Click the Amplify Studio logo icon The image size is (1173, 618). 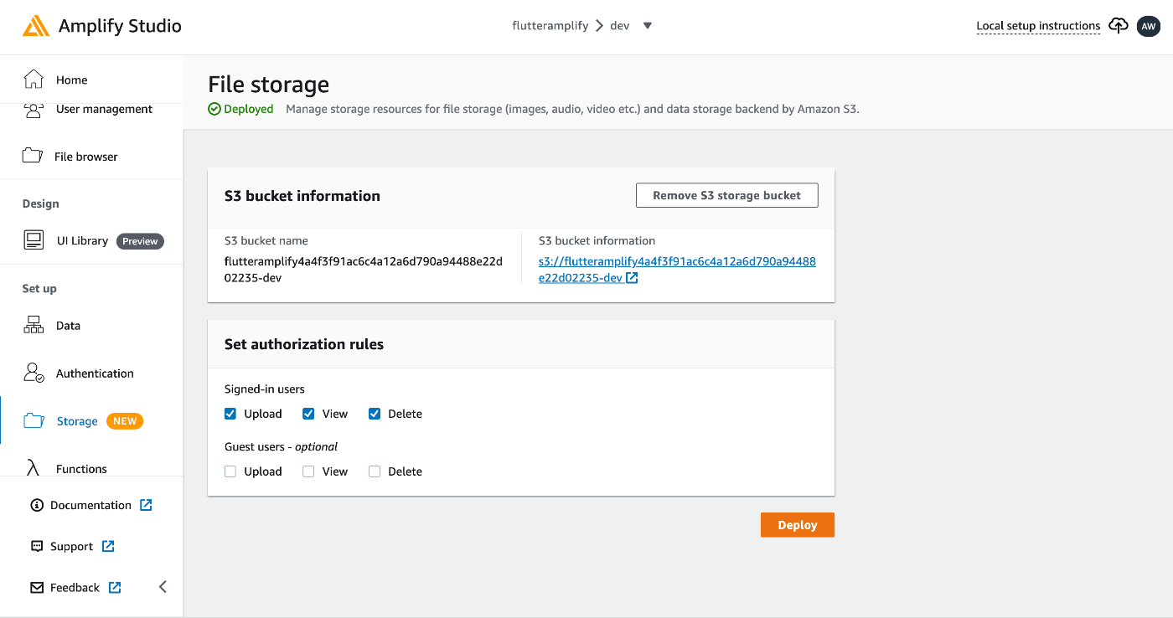pos(36,26)
